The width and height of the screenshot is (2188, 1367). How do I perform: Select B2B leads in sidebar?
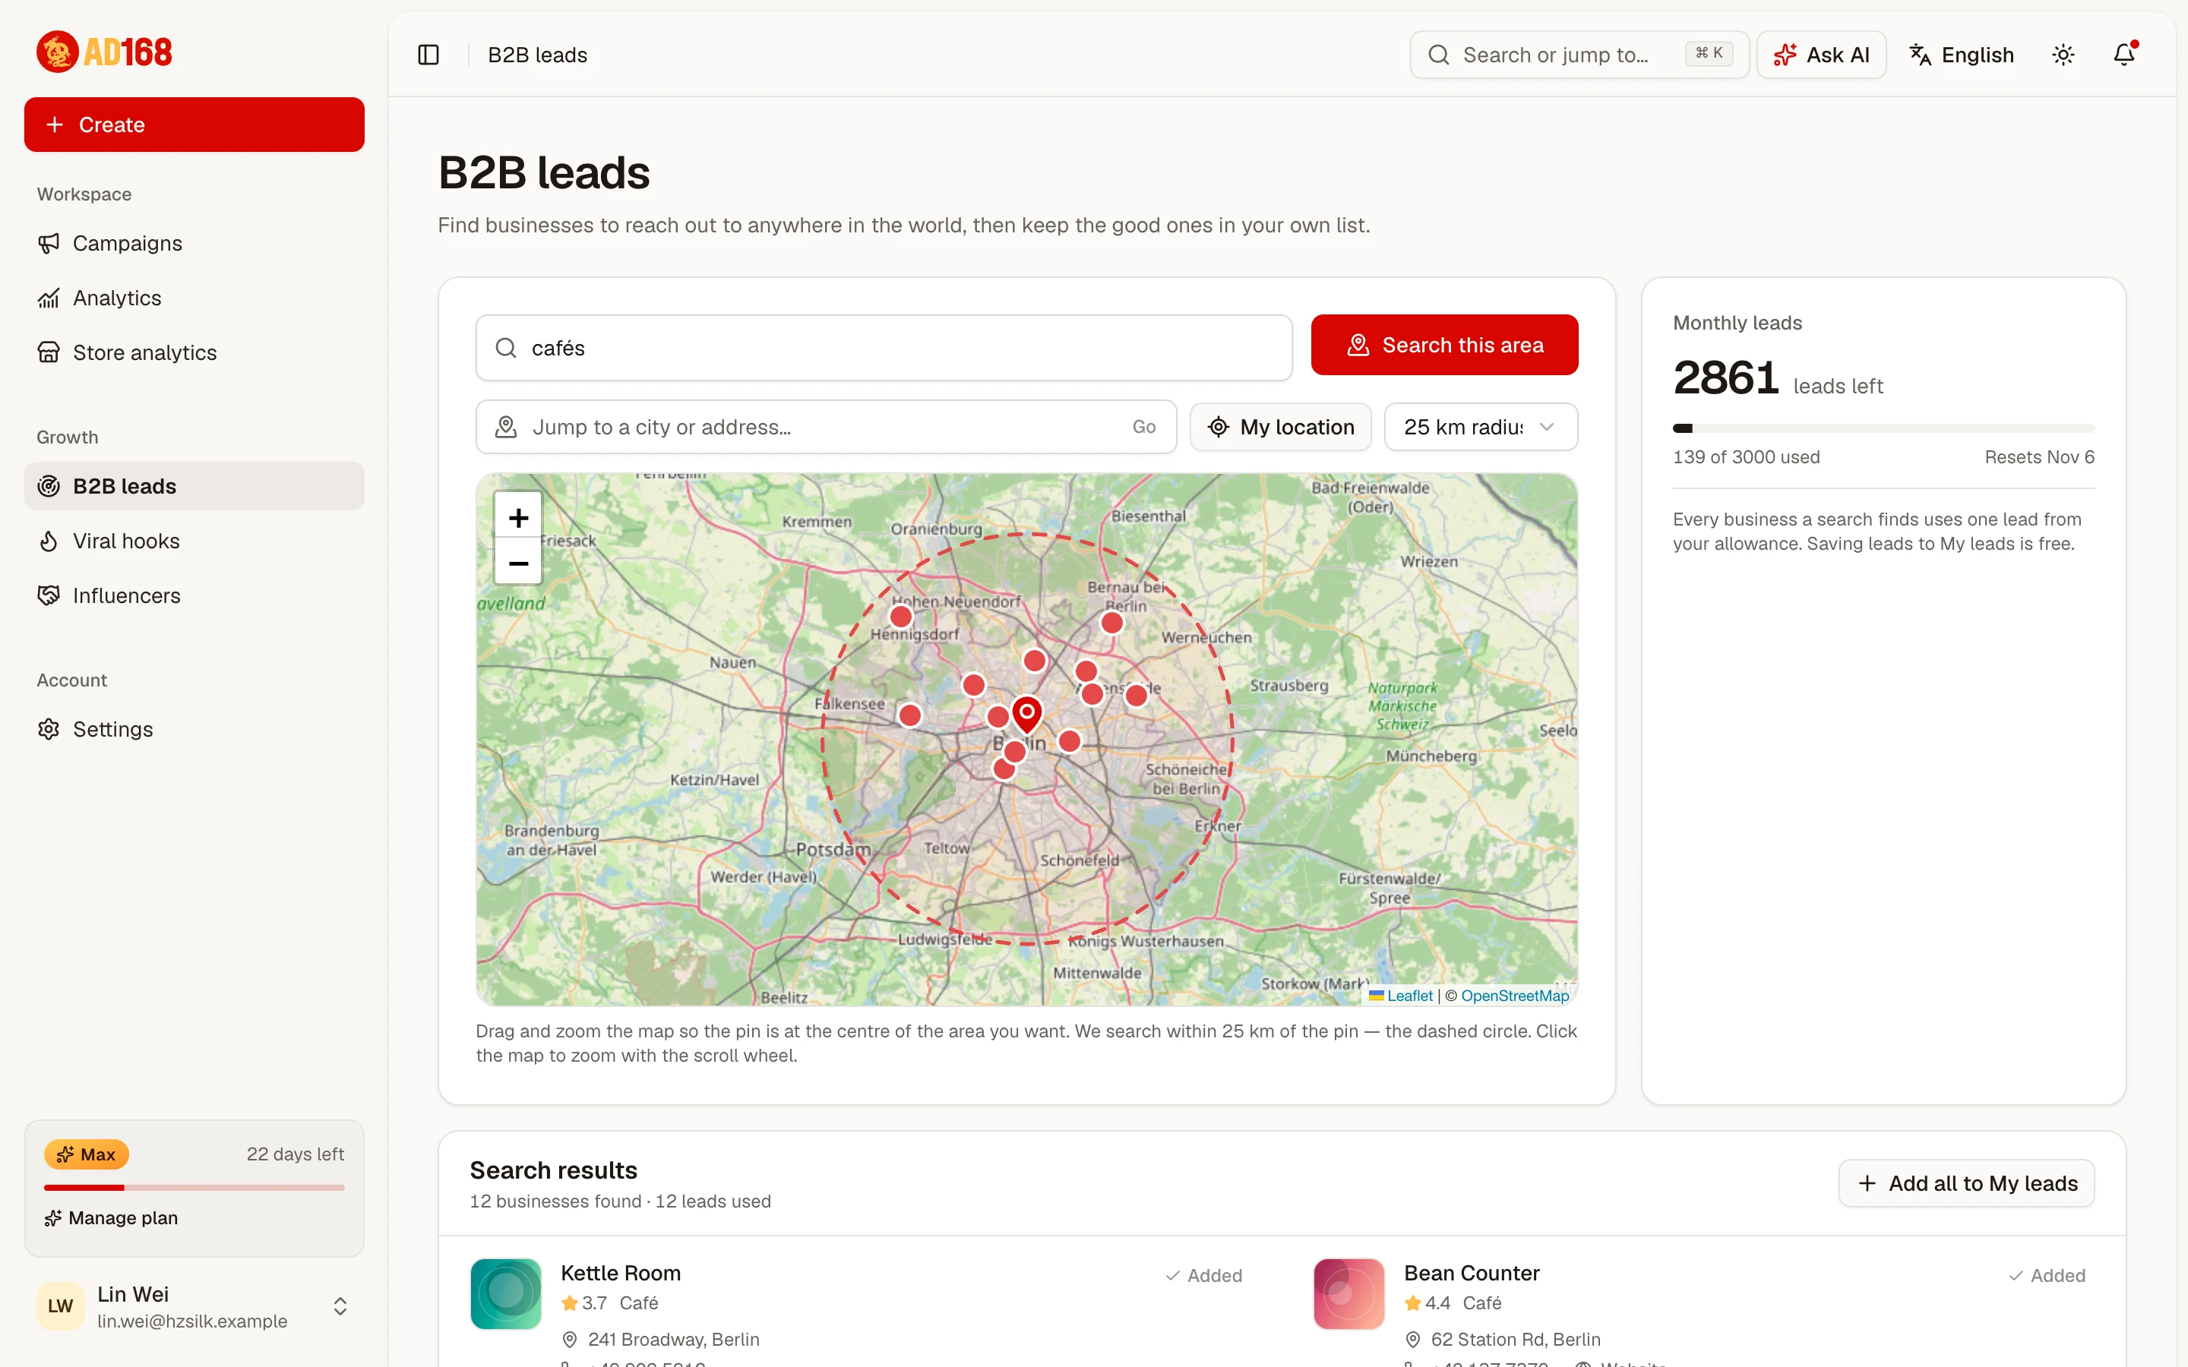coord(194,486)
